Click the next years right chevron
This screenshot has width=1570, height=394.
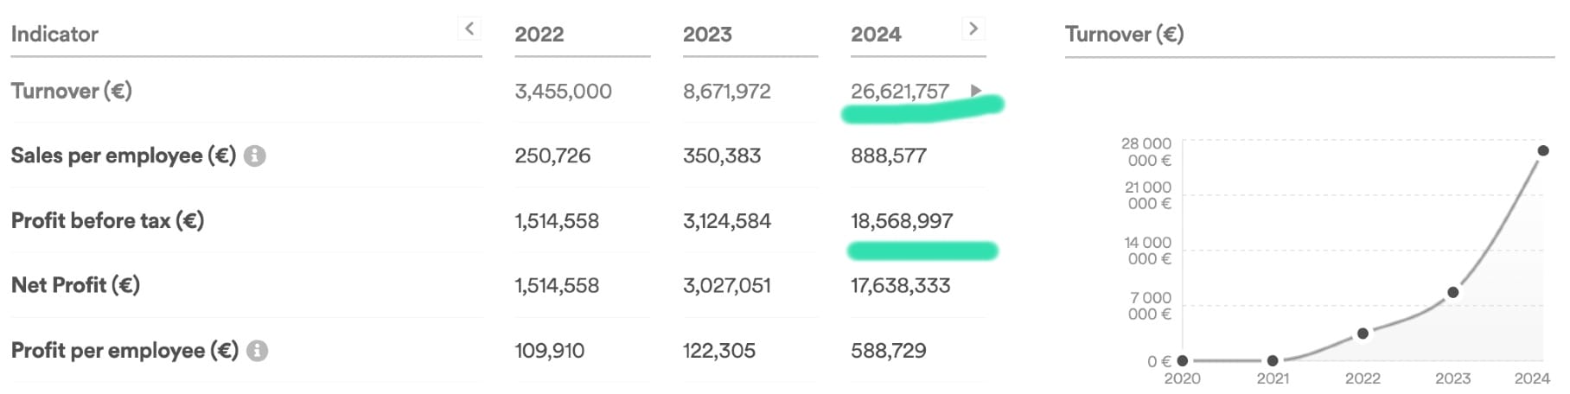point(973,29)
